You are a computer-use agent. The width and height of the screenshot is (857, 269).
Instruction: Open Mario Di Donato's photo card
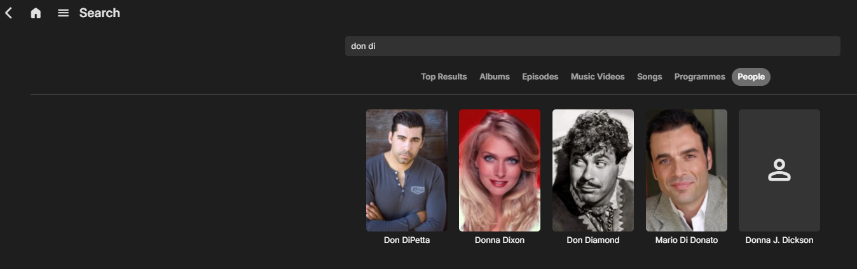(687, 170)
